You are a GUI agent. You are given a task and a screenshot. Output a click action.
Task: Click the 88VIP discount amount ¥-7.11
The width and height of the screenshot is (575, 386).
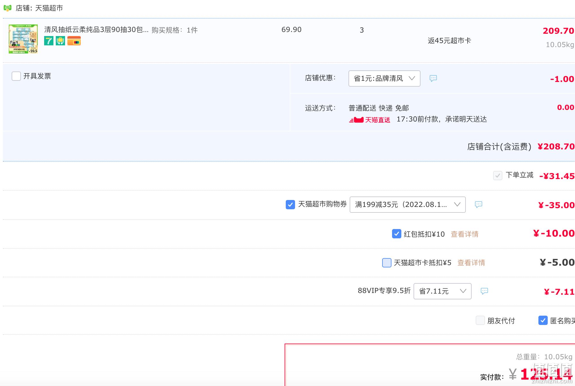click(559, 292)
